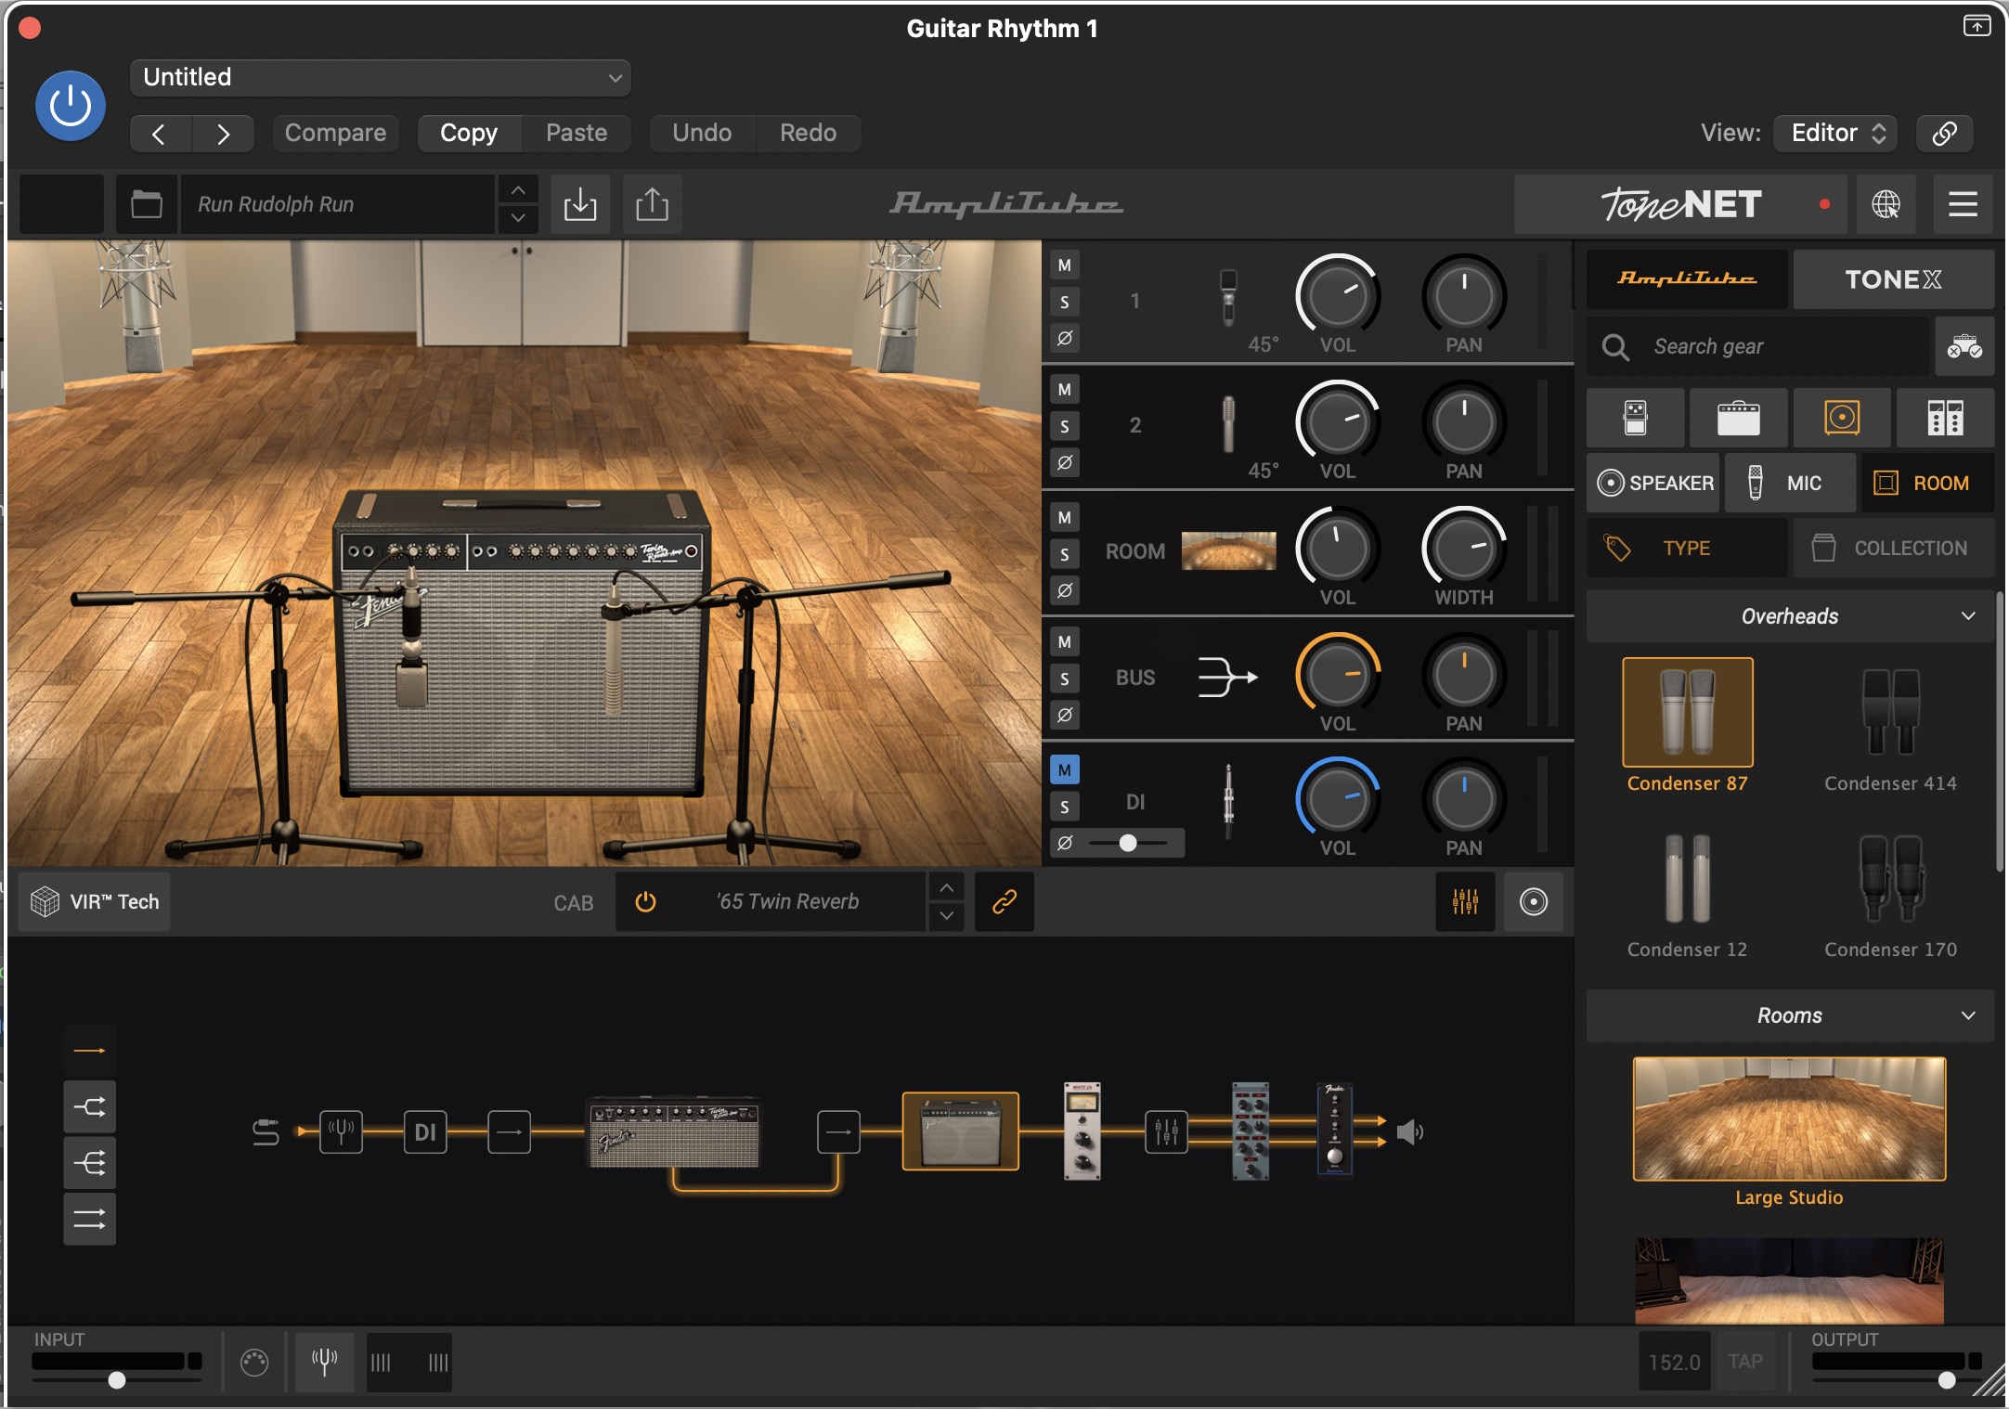2009x1409 pixels.
Task: Toggle the '65 Twin Reverb cab power
Action: (x=645, y=901)
